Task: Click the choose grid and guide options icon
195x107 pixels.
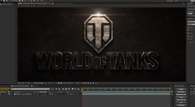Action: [x=29, y=83]
